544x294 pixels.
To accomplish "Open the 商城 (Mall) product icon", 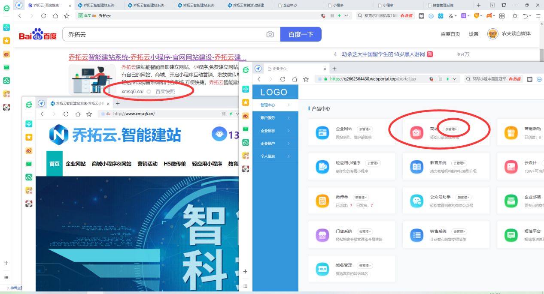I will [x=416, y=133].
